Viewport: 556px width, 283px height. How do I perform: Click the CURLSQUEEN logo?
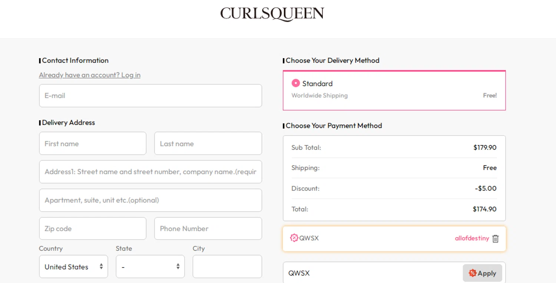click(272, 14)
